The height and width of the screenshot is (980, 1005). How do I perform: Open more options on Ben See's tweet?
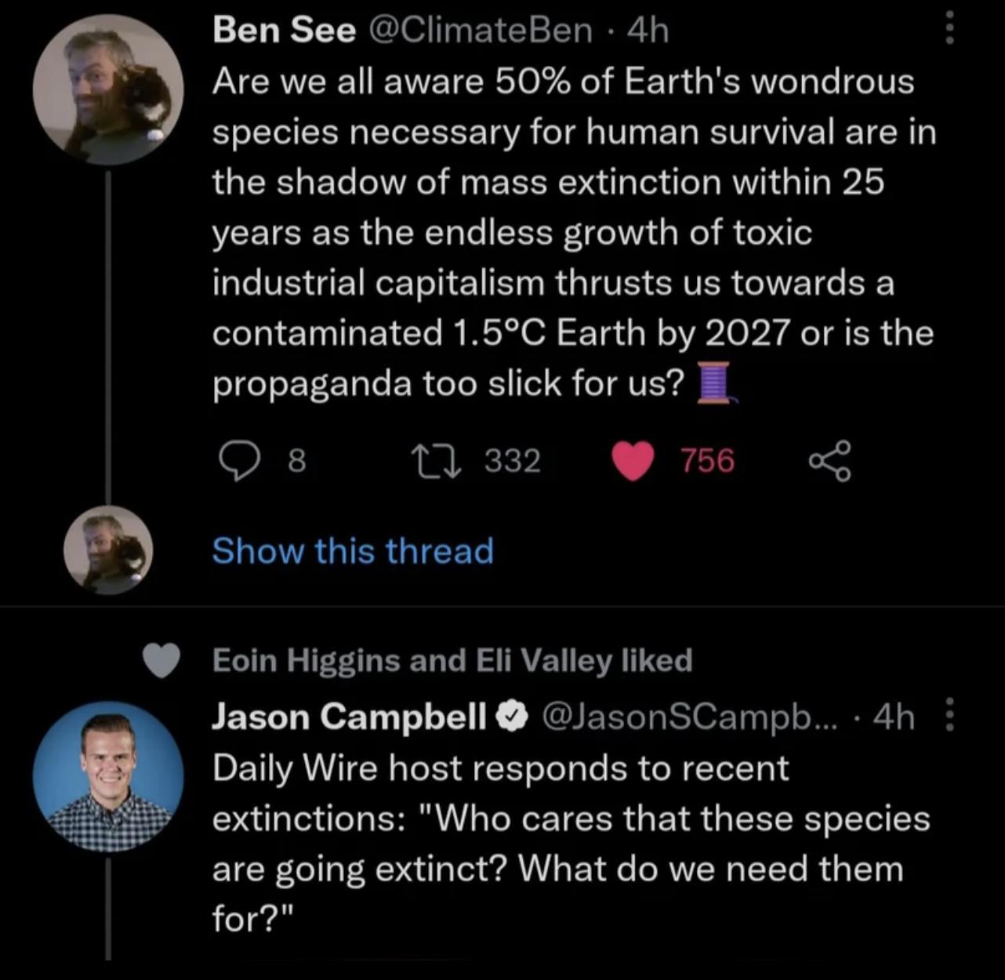coord(949,31)
